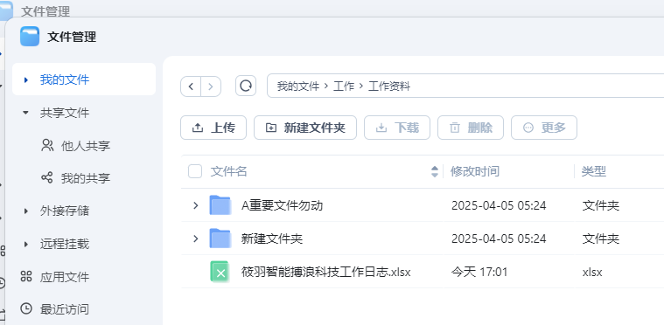This screenshot has height=325, width=664.
Task: Click the blue 文件管理 app icon in header
Action: [30, 37]
